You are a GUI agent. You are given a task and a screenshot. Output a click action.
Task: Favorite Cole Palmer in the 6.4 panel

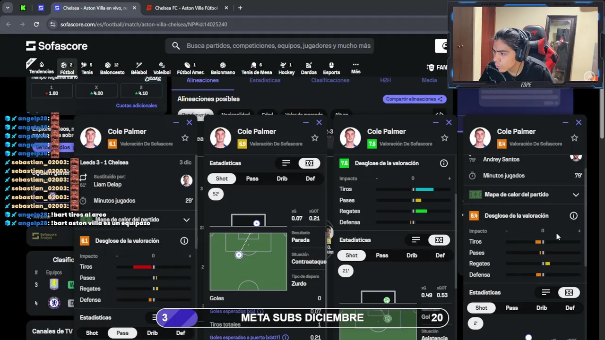click(574, 138)
